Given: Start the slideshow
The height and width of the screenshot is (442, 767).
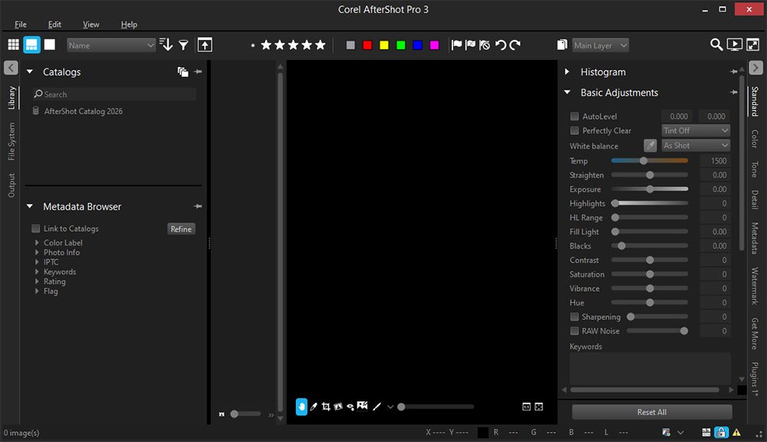Looking at the screenshot, I should [x=734, y=45].
